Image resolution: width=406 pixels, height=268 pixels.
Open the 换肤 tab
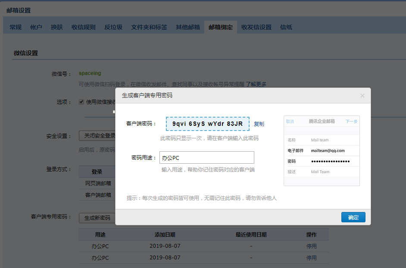point(57,27)
